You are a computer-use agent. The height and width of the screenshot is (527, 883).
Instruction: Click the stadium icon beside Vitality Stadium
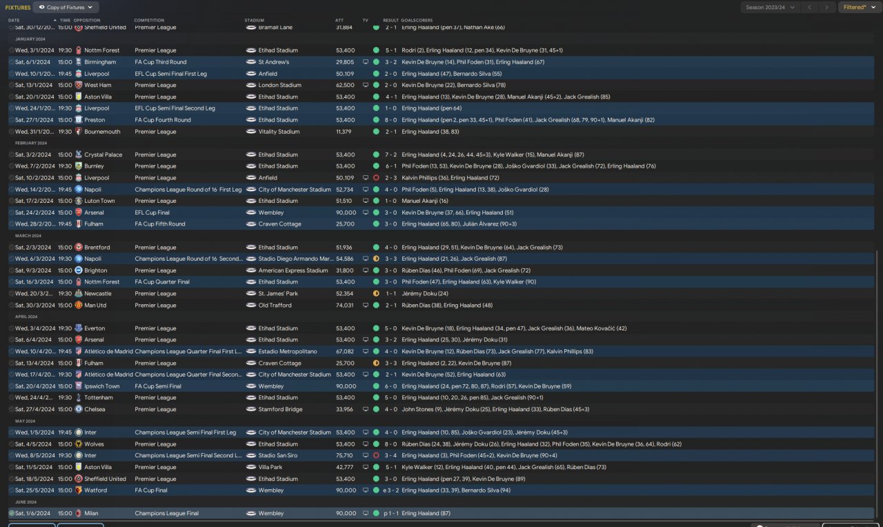pyautogui.click(x=251, y=132)
